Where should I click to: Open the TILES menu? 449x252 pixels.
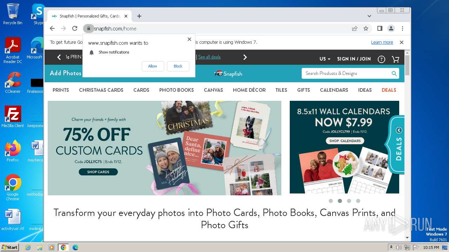tap(281, 90)
